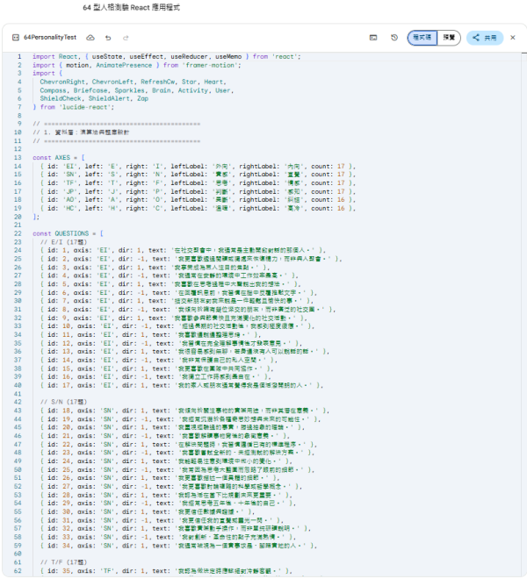Click the // E/I (17題) comment
This screenshot has width=527, height=579.
coord(62,241)
